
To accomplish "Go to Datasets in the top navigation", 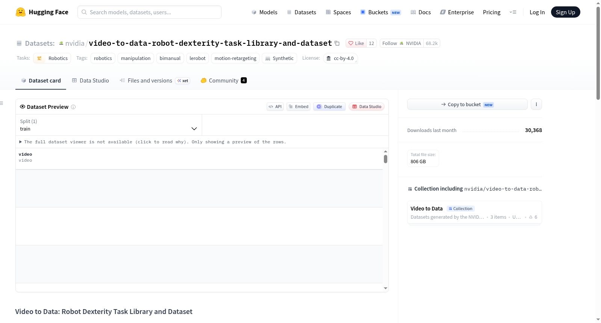I will [302, 12].
